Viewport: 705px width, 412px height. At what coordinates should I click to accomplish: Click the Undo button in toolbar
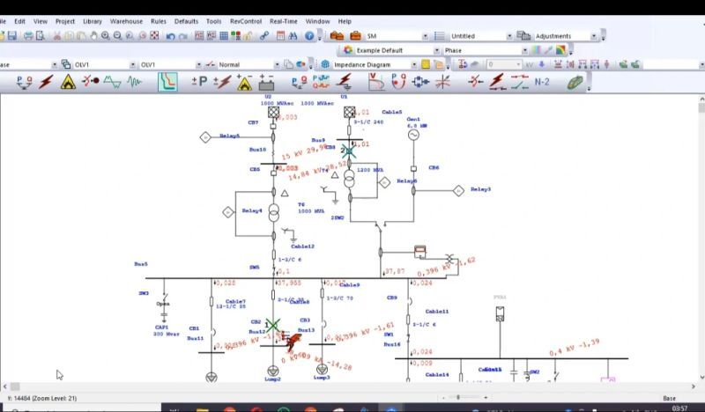pyautogui.click(x=171, y=36)
